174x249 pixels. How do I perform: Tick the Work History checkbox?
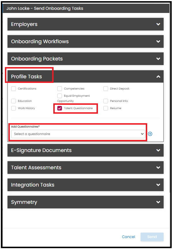pyautogui.click(x=14, y=108)
